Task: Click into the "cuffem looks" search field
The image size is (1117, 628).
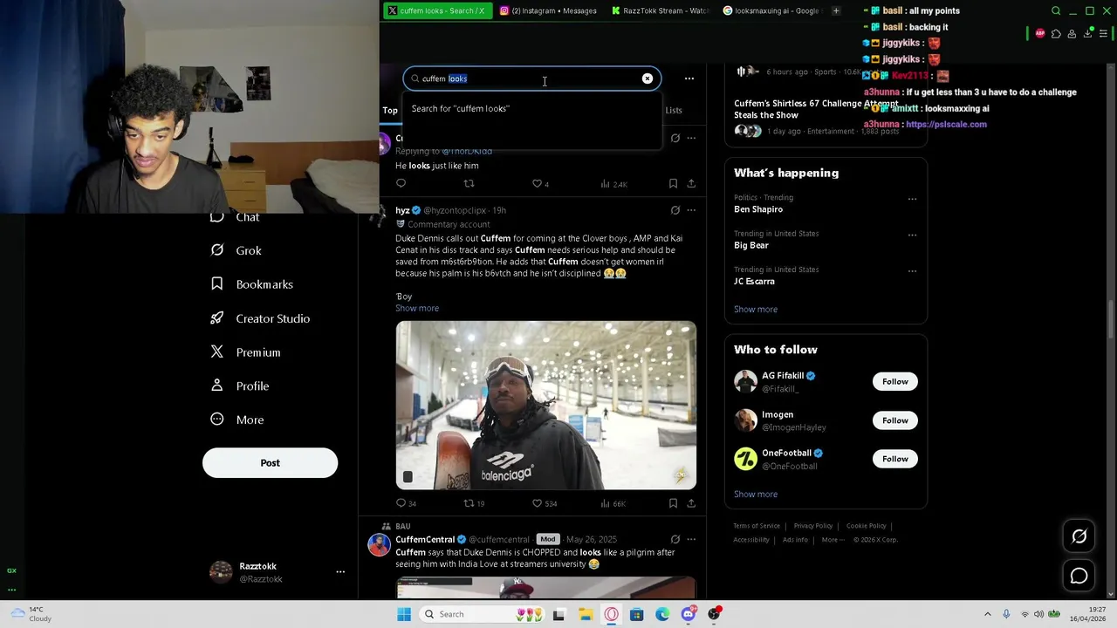Action: tap(531, 78)
